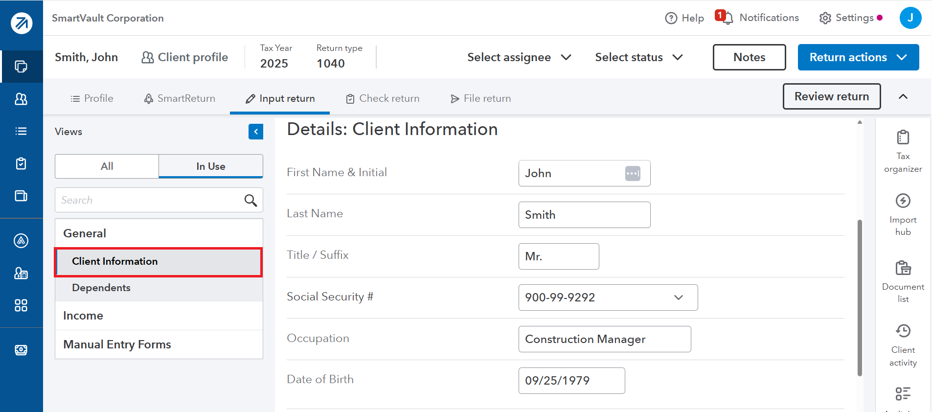Image resolution: width=932 pixels, height=412 pixels.
Task: Open the Tax organizer panel
Action: tap(903, 152)
